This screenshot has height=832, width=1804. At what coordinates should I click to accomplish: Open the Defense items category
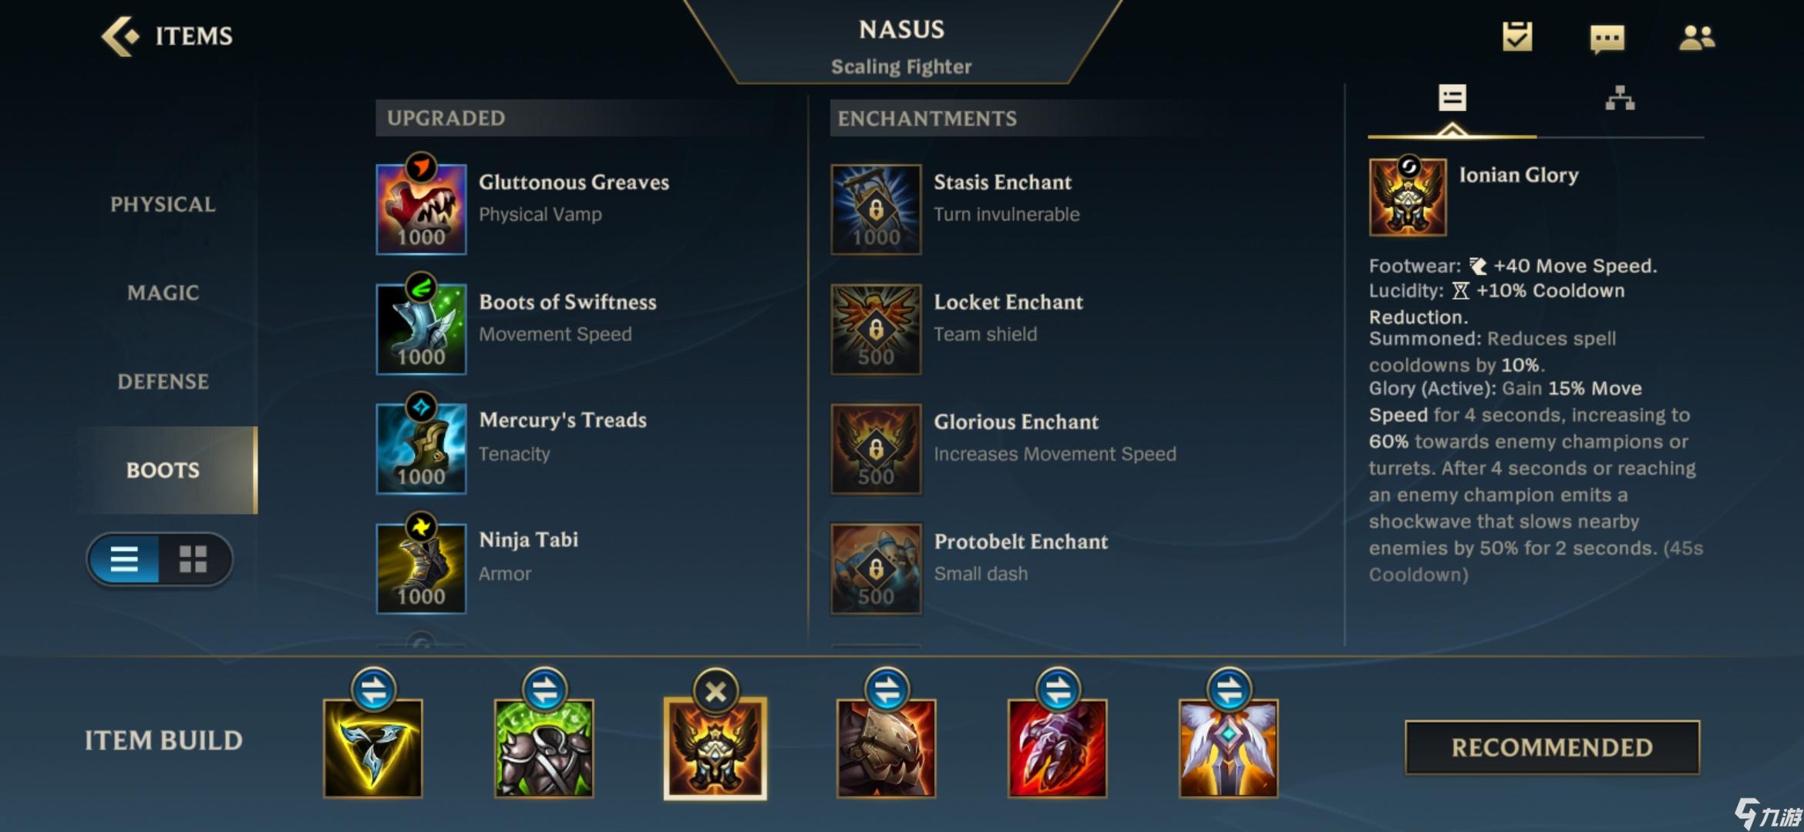point(163,381)
